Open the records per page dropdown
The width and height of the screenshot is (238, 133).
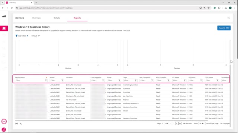point(202,123)
